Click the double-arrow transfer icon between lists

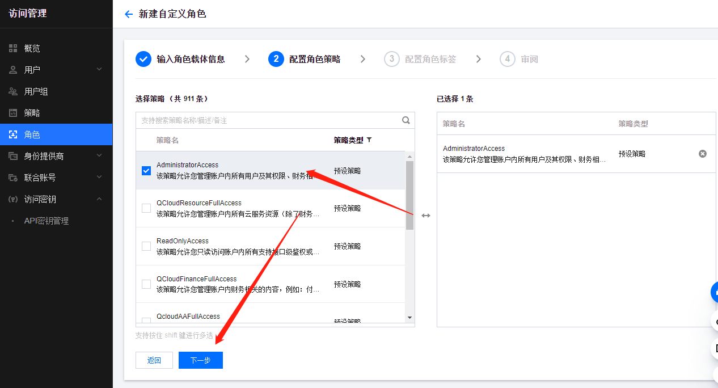pyautogui.click(x=426, y=216)
